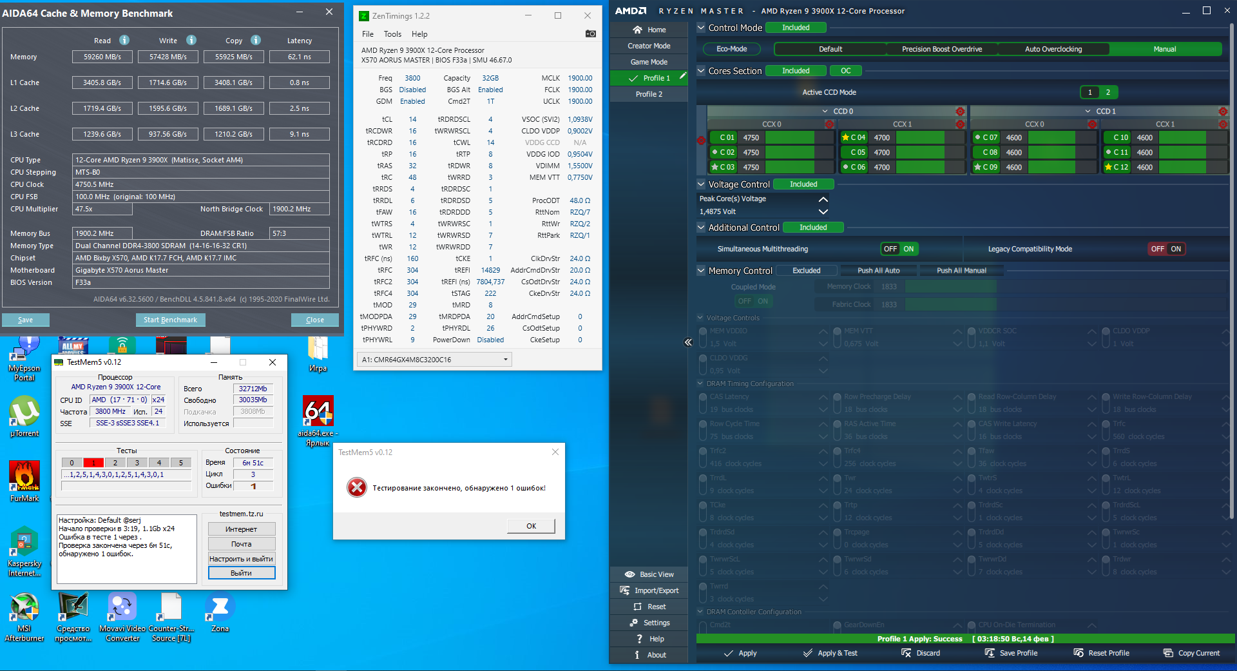Click Precision Boost Overdrive mode
The image size is (1237, 671).
(x=942, y=49)
